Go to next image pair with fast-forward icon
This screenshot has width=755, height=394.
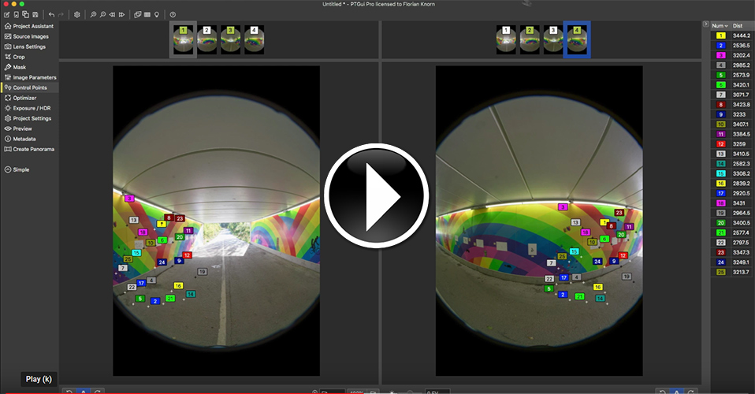pos(122,15)
